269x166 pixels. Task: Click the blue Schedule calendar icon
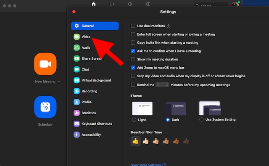45,107
